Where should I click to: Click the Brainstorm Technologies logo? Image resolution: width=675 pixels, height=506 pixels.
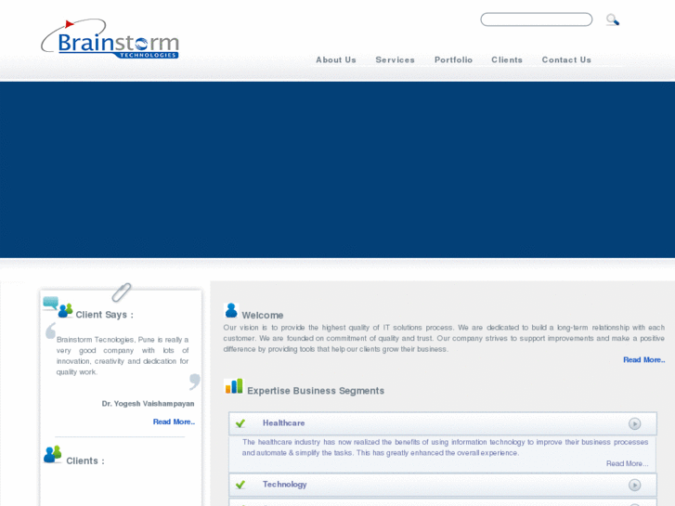point(110,39)
